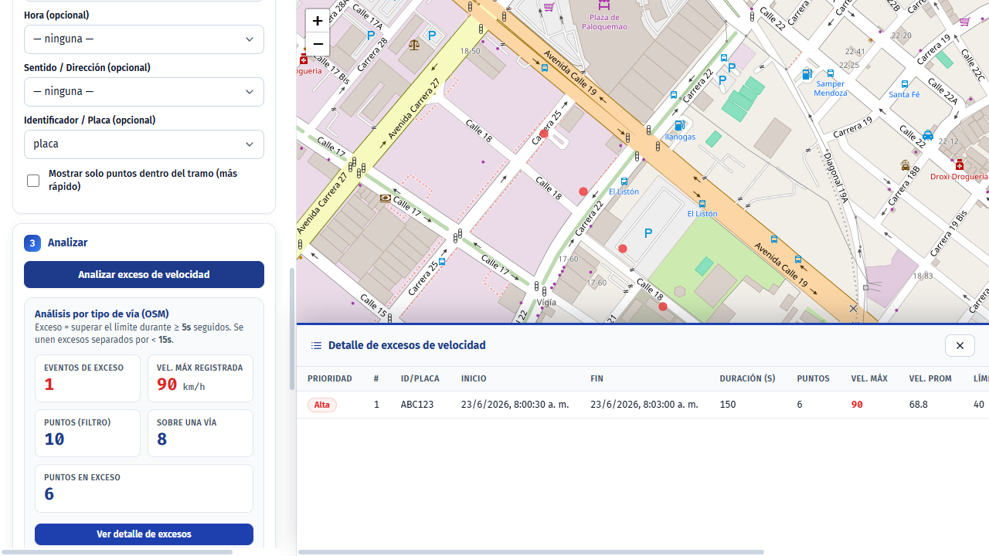Click the sidebar horizontal scrollbar
The height and width of the screenshot is (556, 989).
coord(116,552)
